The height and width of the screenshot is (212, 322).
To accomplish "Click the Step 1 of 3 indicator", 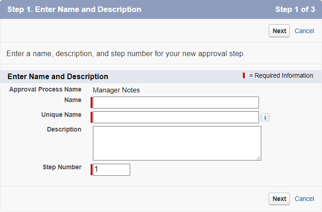I will click(295, 9).
